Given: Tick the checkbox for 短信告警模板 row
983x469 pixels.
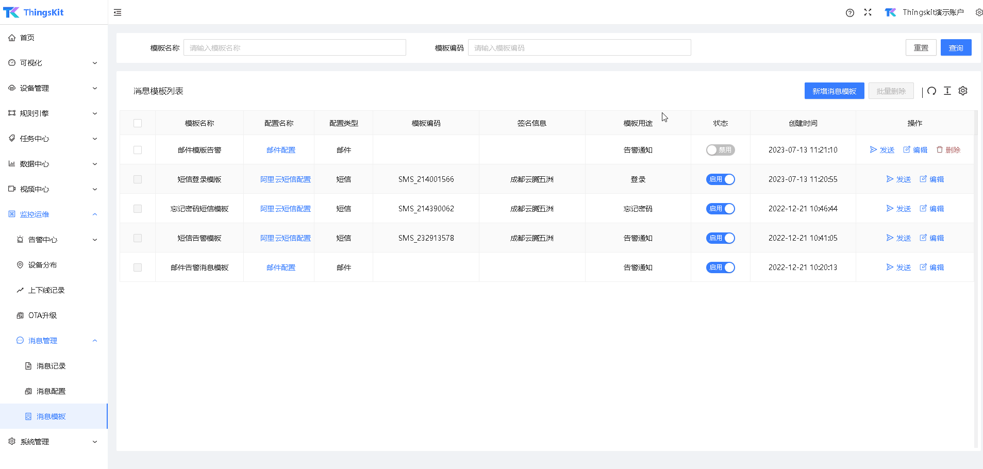Looking at the screenshot, I should [138, 238].
